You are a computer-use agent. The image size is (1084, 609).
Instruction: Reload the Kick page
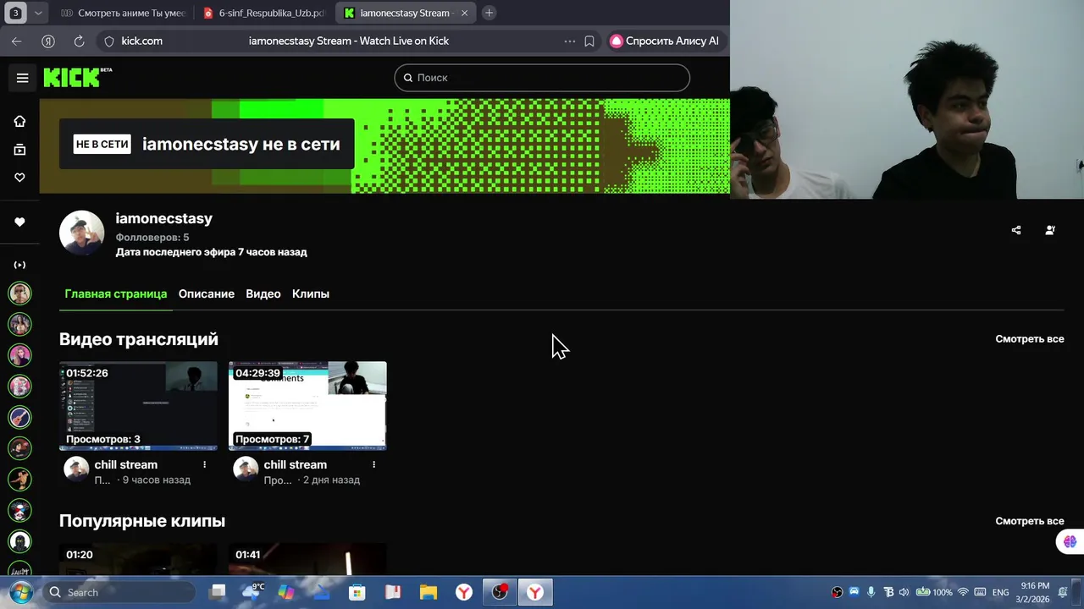point(79,41)
